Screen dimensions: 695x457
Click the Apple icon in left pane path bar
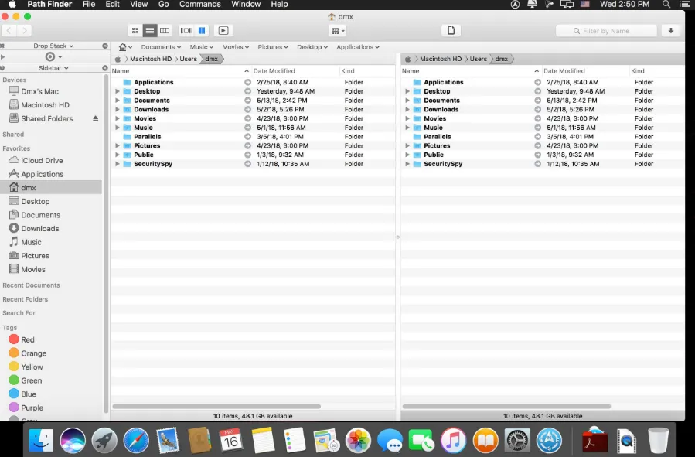coord(118,59)
